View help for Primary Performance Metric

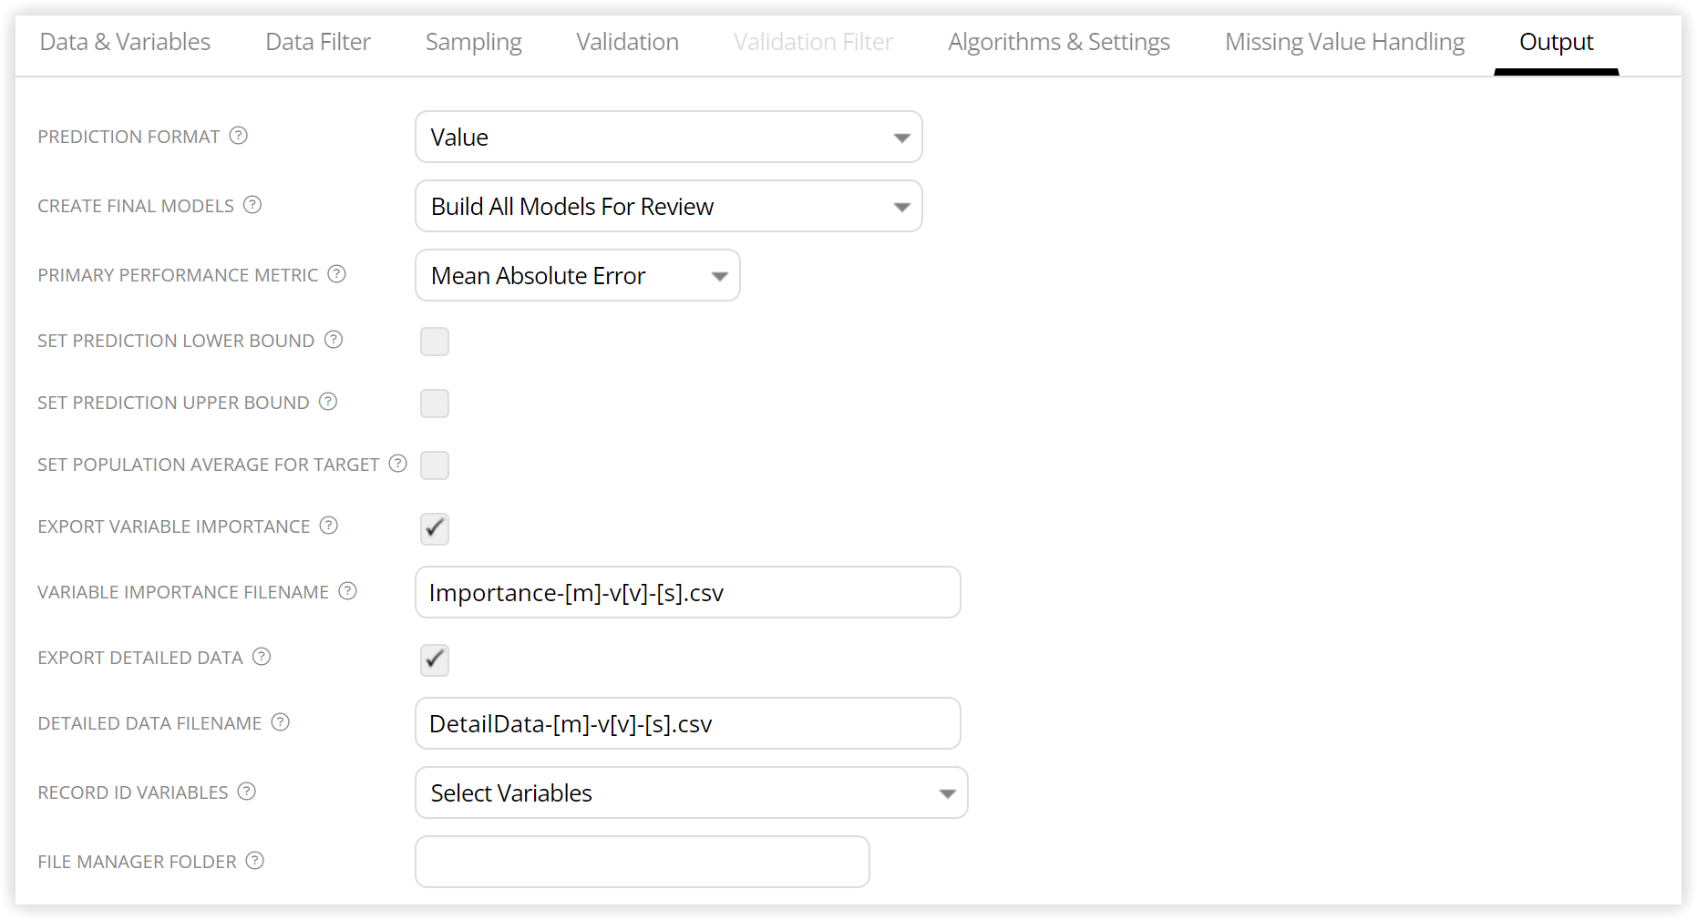336,273
